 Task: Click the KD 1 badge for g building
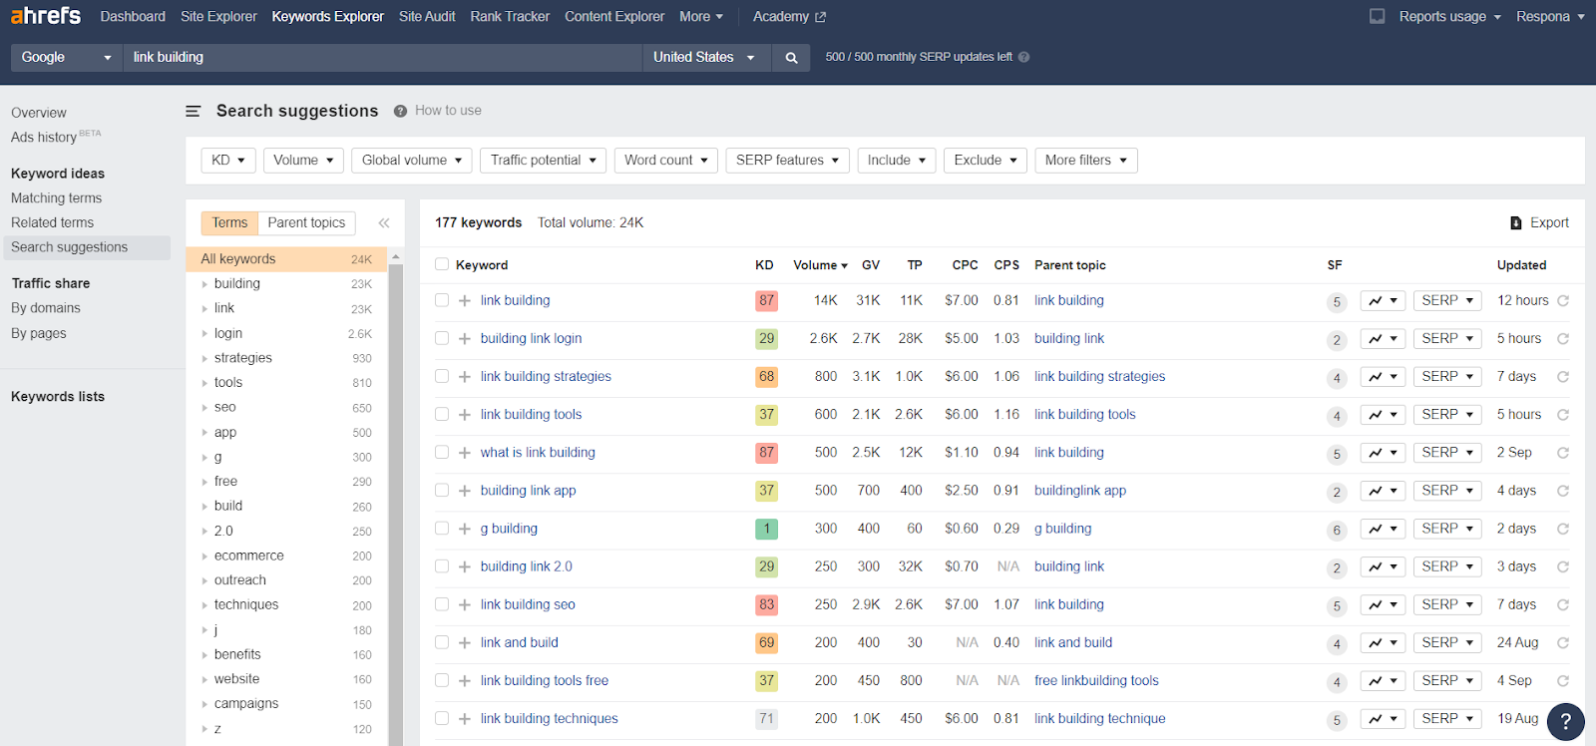(766, 529)
